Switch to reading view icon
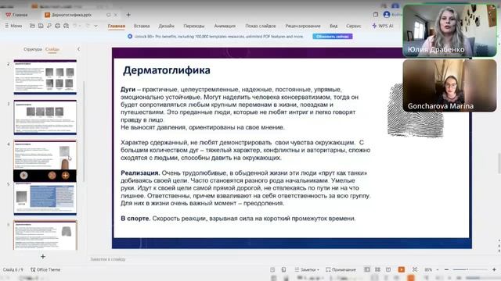 (x=388, y=269)
